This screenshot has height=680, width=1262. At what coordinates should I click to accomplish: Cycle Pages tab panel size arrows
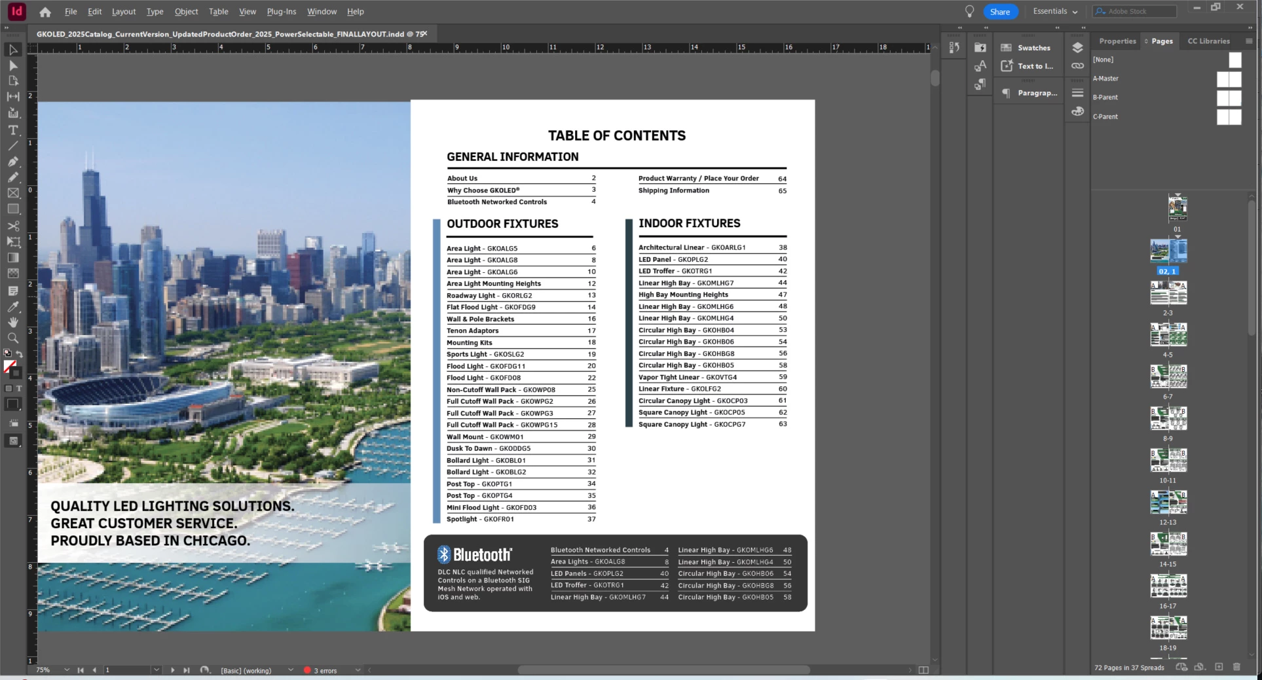coord(1146,41)
